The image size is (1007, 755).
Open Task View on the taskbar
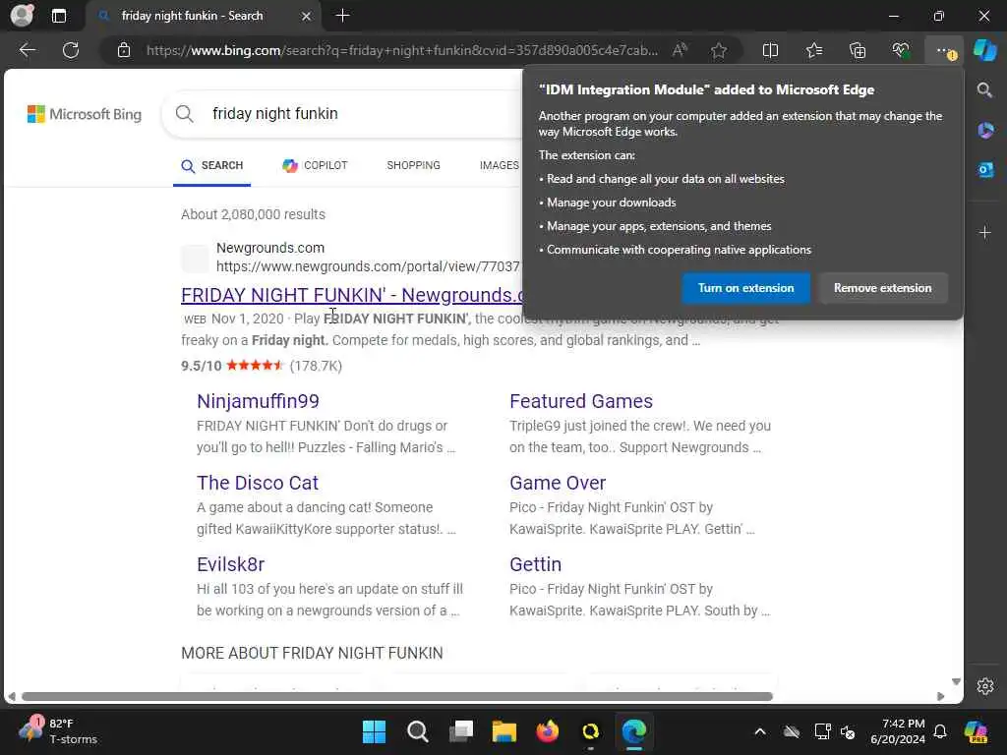(461, 731)
